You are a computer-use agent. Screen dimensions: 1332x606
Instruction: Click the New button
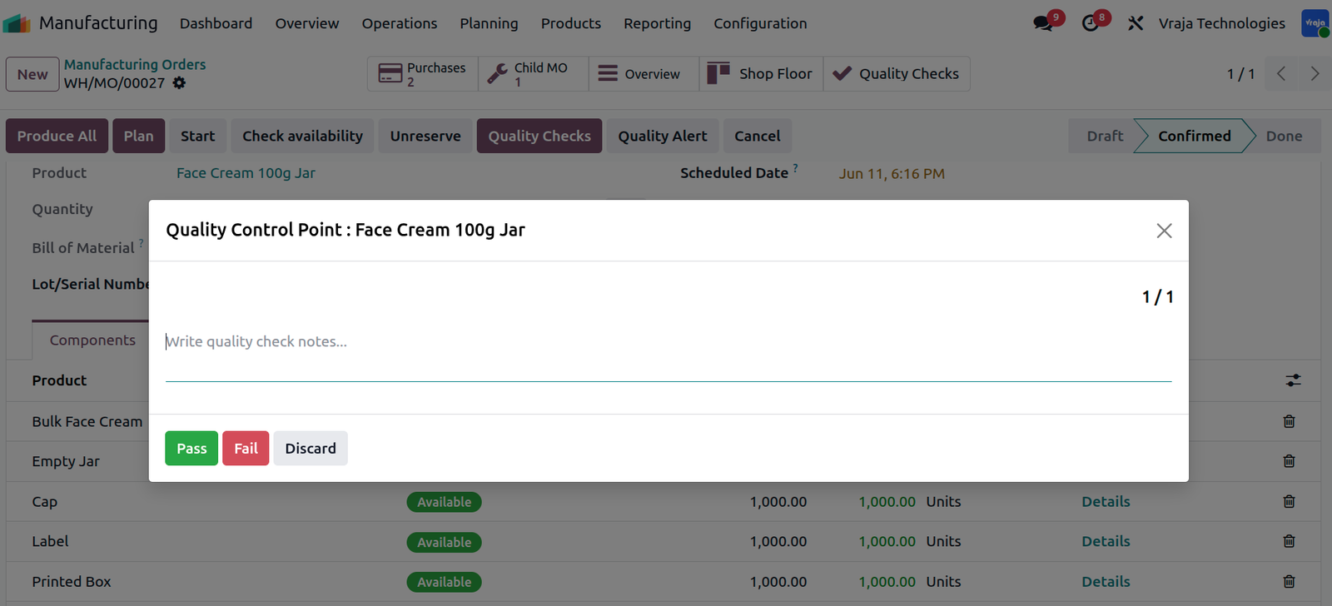coord(32,74)
